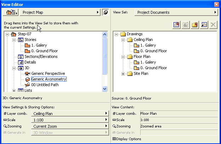Screen dimensions: 221x144
Task: Open the Project Documents view set dropdown
Action: pyautogui.click(x=176, y=12)
